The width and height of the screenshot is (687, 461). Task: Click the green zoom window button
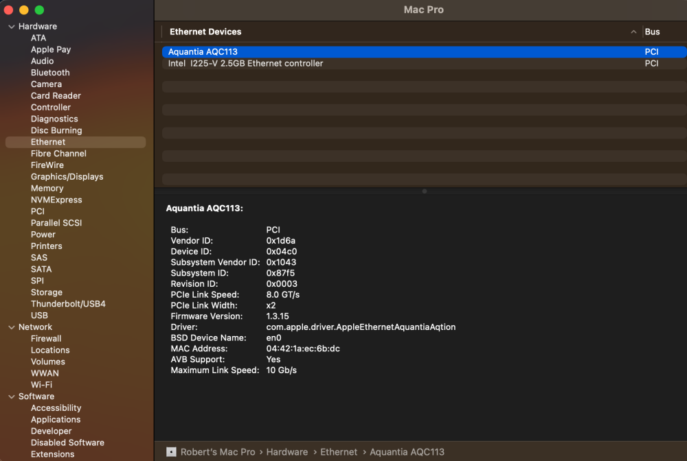coord(39,10)
